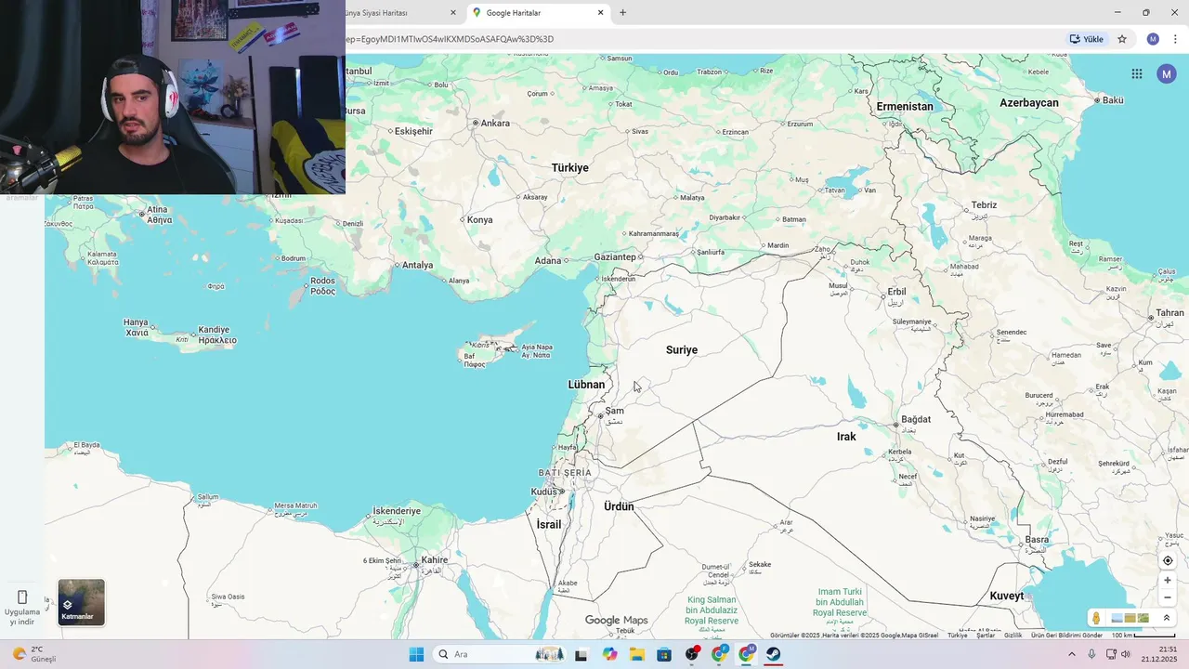
Task: Click the Suriye country label
Action: click(x=682, y=350)
